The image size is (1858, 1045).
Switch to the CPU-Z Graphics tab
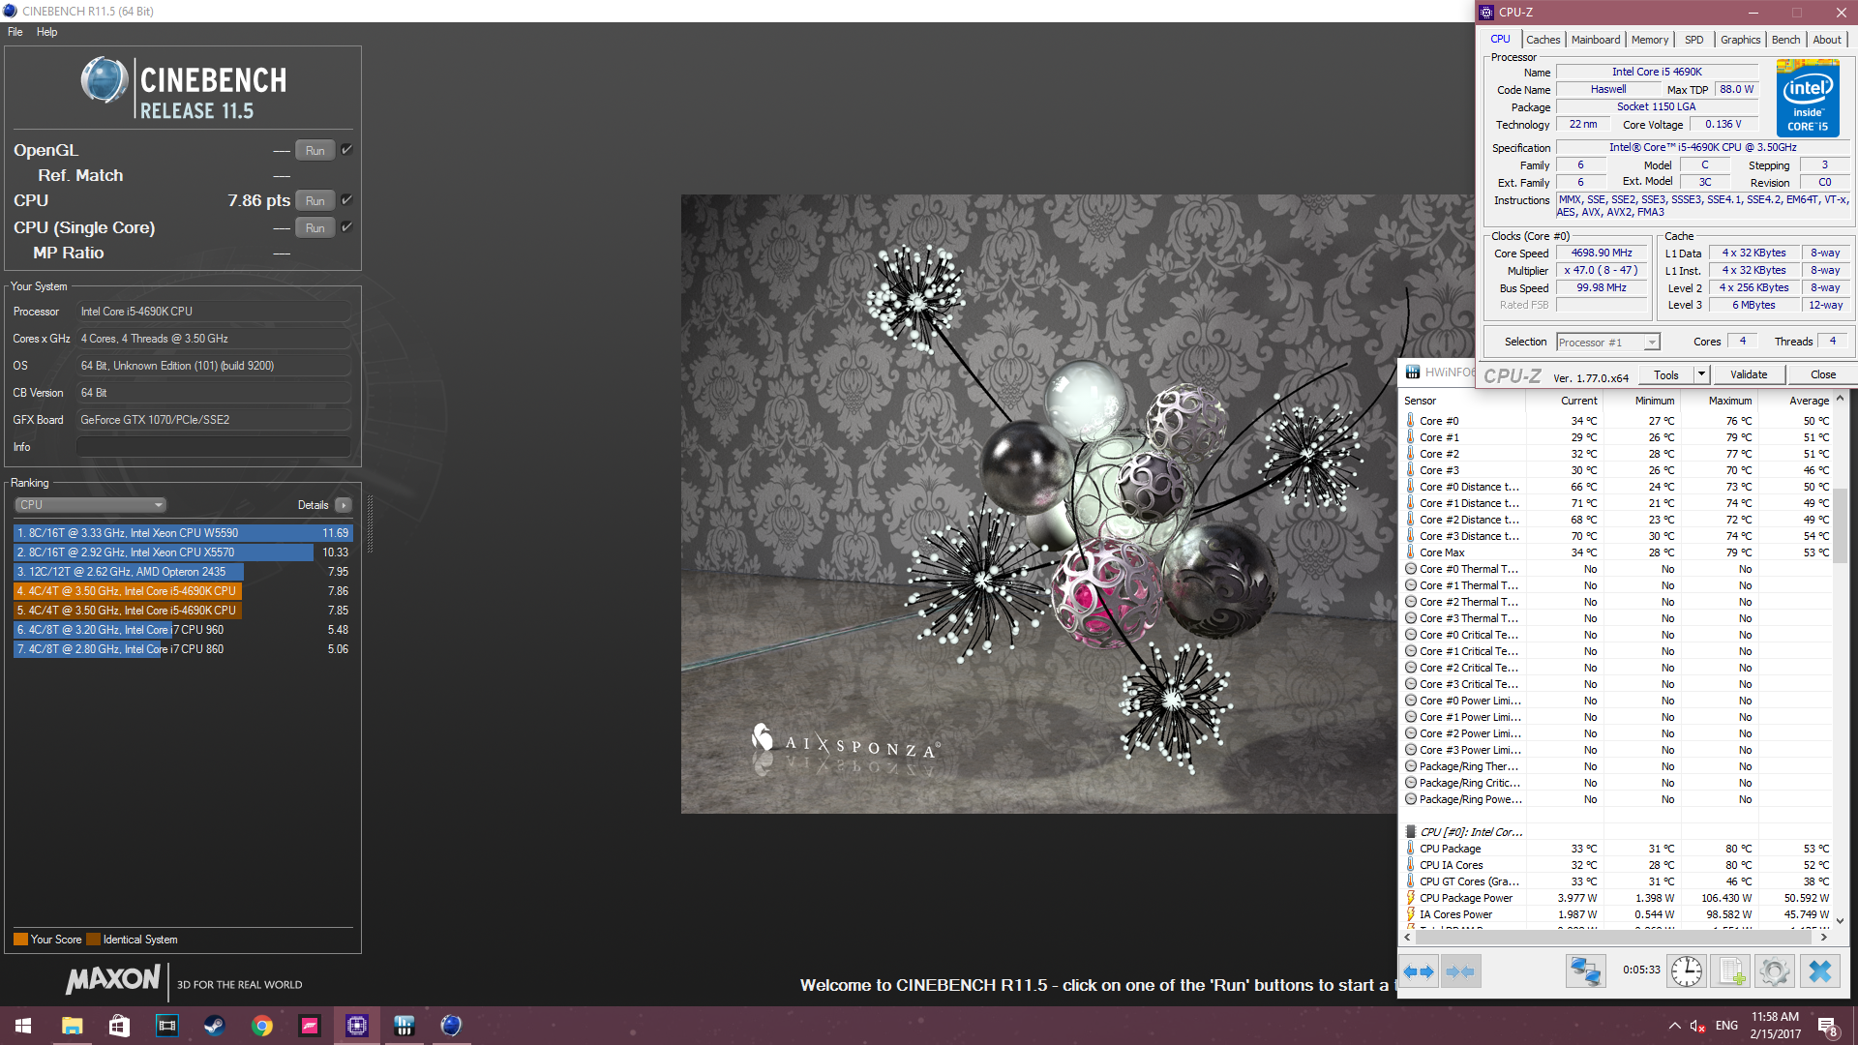coord(1740,40)
